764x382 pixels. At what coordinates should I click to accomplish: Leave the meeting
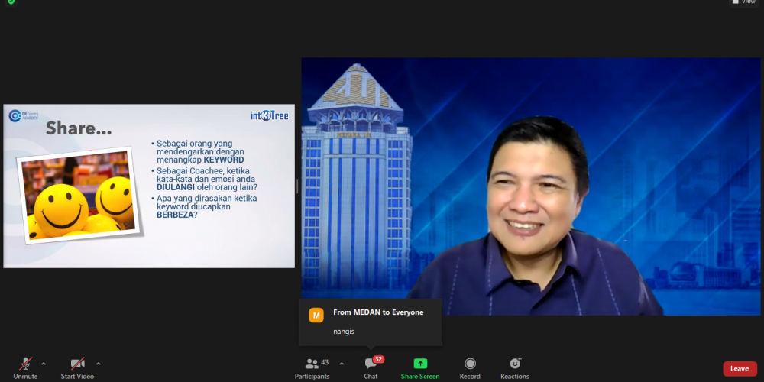point(740,368)
